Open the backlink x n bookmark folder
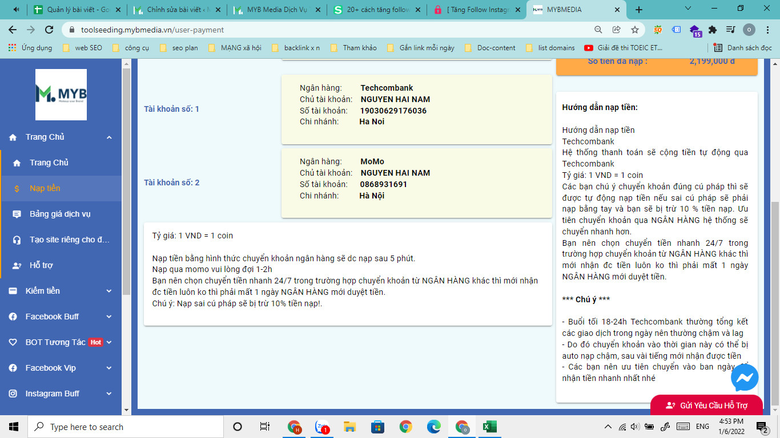The height and width of the screenshot is (438, 780). coord(296,48)
